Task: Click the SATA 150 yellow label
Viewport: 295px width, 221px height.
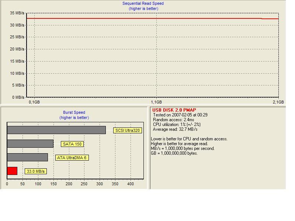Action: click(72, 144)
